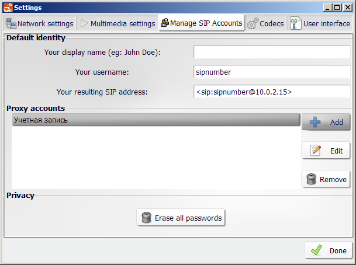Image resolution: width=356 pixels, height=265 pixels.
Task: Click the pencil notepad Edit icon
Action: pyautogui.click(x=315, y=151)
